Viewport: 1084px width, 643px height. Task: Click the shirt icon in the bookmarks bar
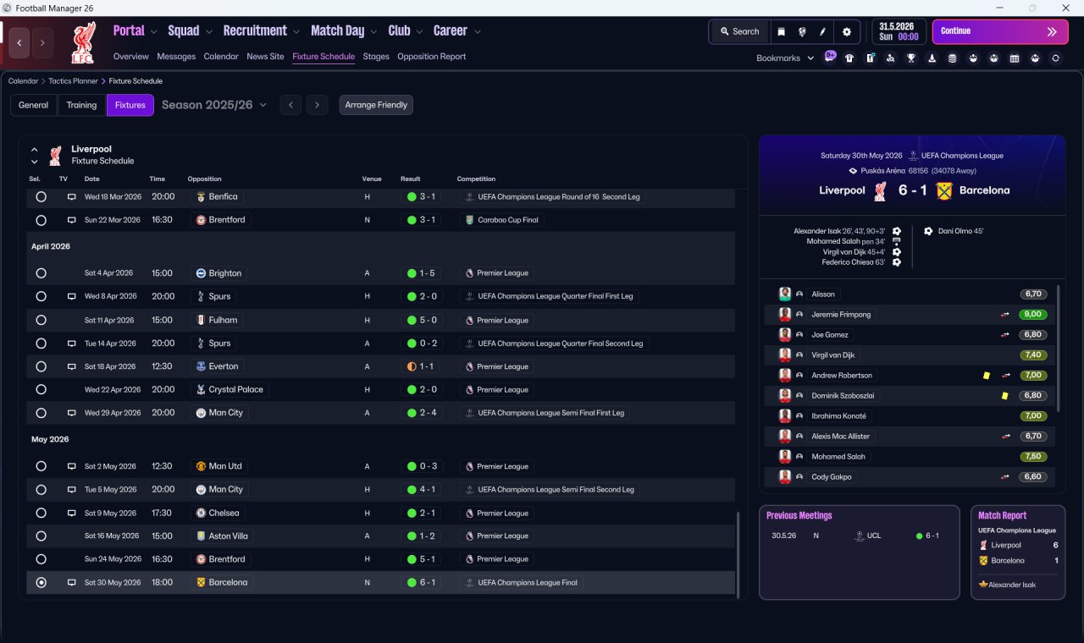(x=849, y=58)
